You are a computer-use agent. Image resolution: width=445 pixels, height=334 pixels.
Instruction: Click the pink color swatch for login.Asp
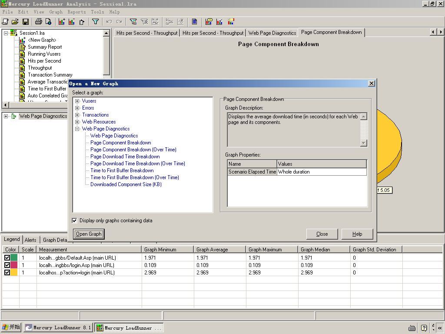14,265
